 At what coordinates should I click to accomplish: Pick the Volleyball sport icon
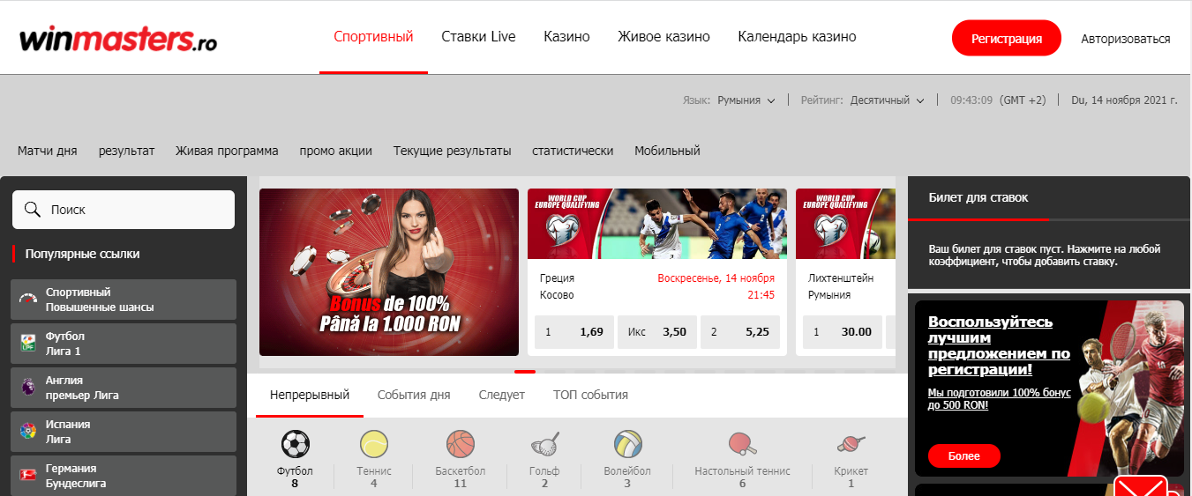(x=627, y=444)
